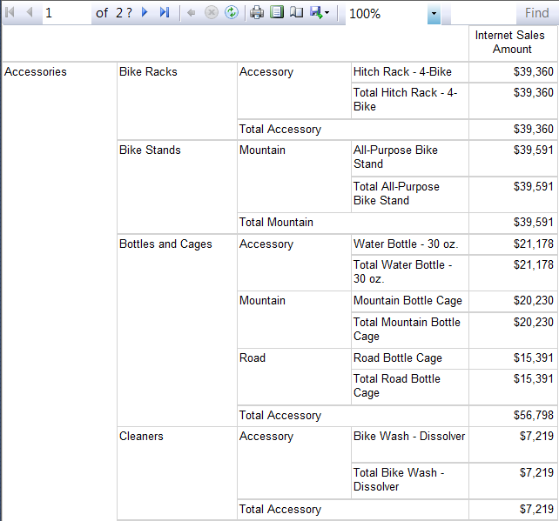The width and height of the screenshot is (559, 521).
Task: Select the Bottles and Cages cell
Action: pos(177,331)
